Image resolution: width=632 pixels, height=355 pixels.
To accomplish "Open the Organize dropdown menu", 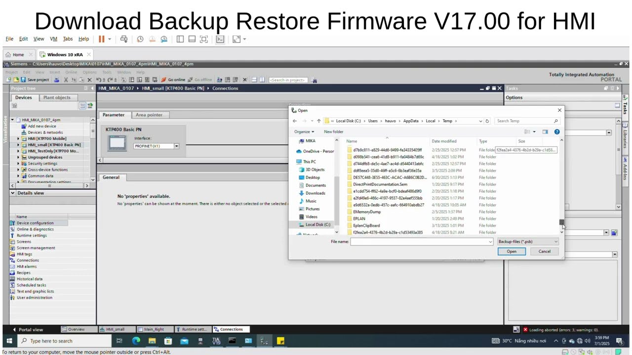I will [304, 132].
